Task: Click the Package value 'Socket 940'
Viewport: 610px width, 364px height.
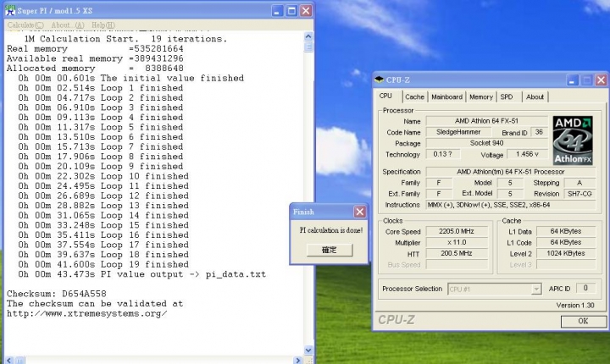Action: point(486,143)
